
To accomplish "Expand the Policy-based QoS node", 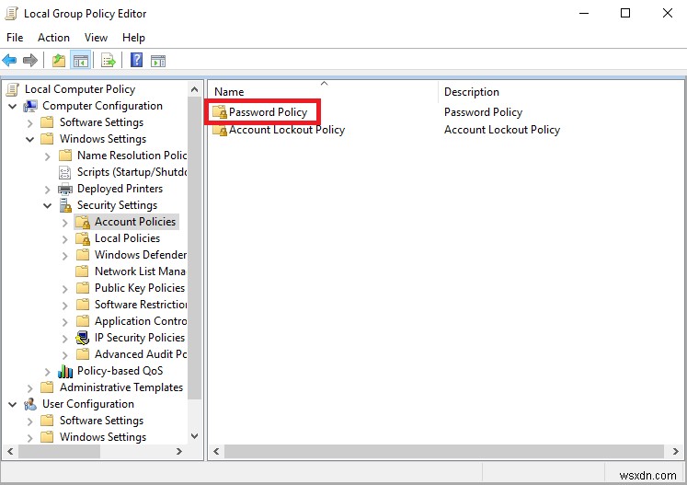I will click(x=47, y=372).
